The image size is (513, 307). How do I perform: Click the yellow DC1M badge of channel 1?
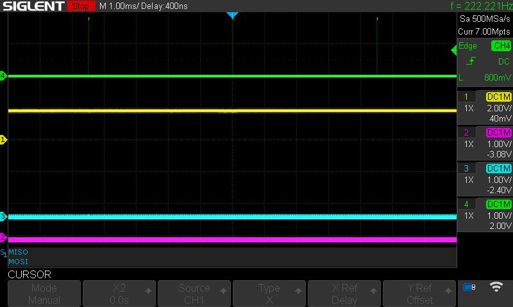click(499, 97)
